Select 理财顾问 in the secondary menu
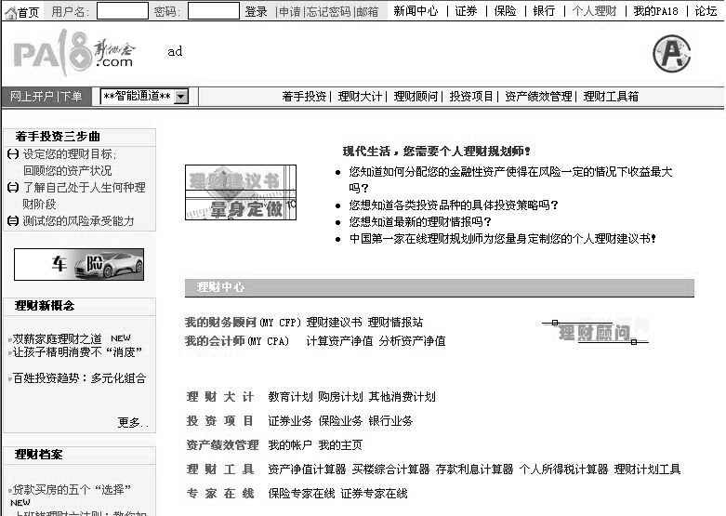The width and height of the screenshot is (726, 516). pos(416,97)
